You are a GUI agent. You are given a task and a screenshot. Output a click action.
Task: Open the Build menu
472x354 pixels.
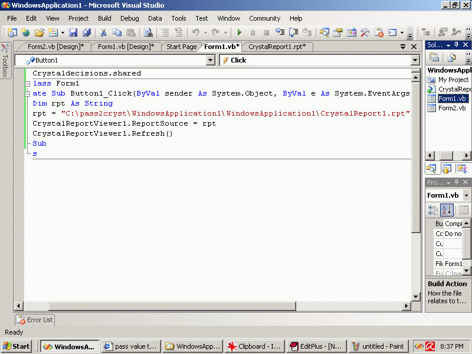104,18
